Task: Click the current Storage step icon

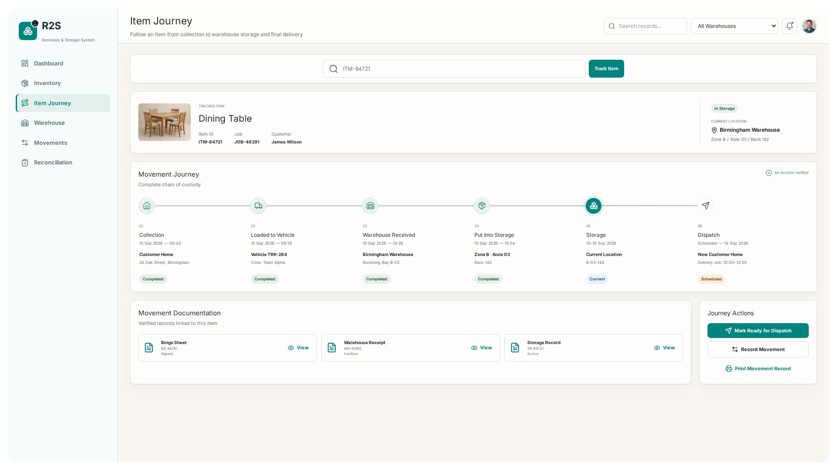Action: (594, 206)
